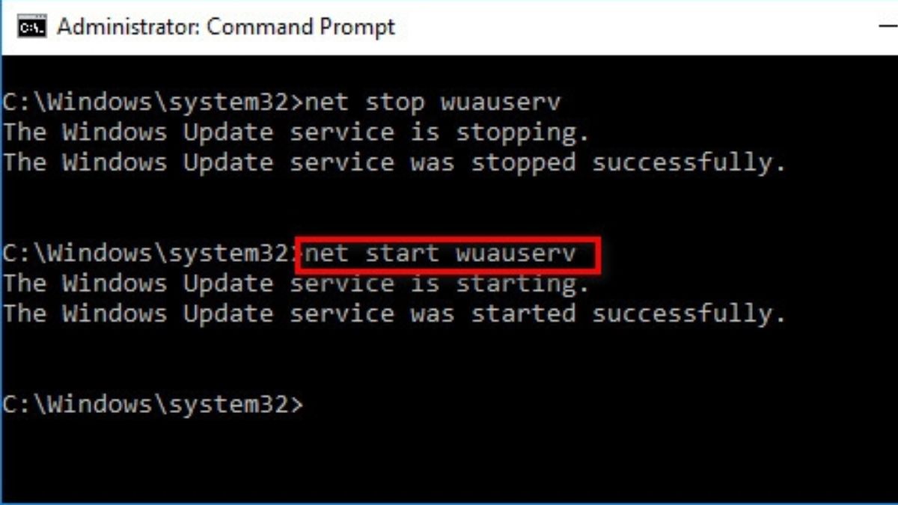Click "successfully." in the started message
The width and height of the screenshot is (898, 505).
coord(689,314)
